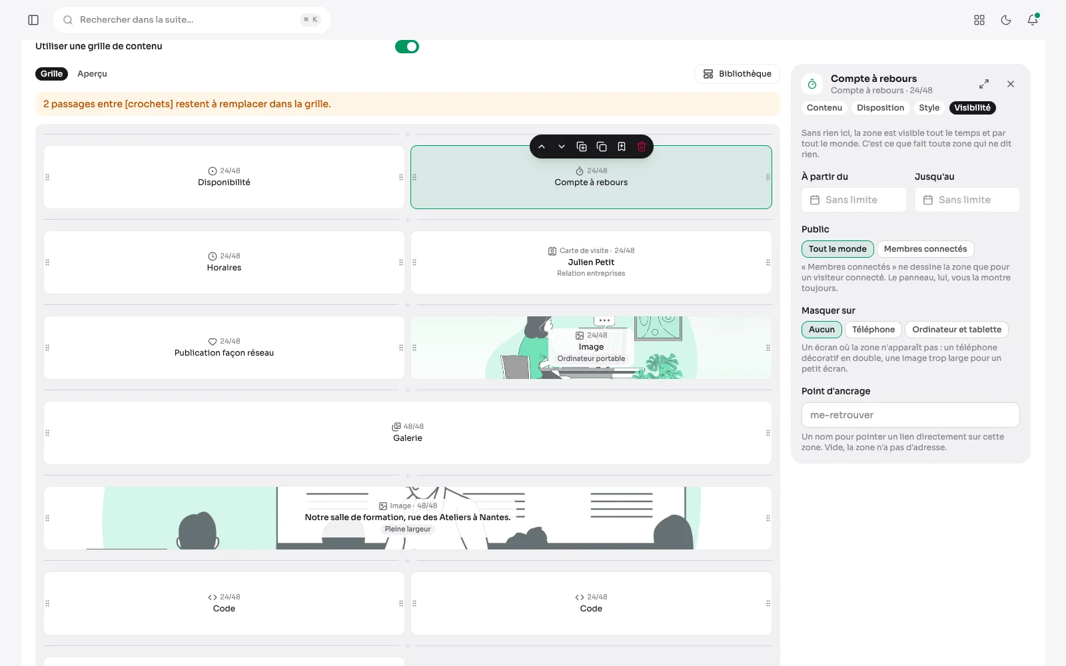Image resolution: width=1066 pixels, height=666 pixels.
Task: Delete the selected block trash icon
Action: point(642,147)
